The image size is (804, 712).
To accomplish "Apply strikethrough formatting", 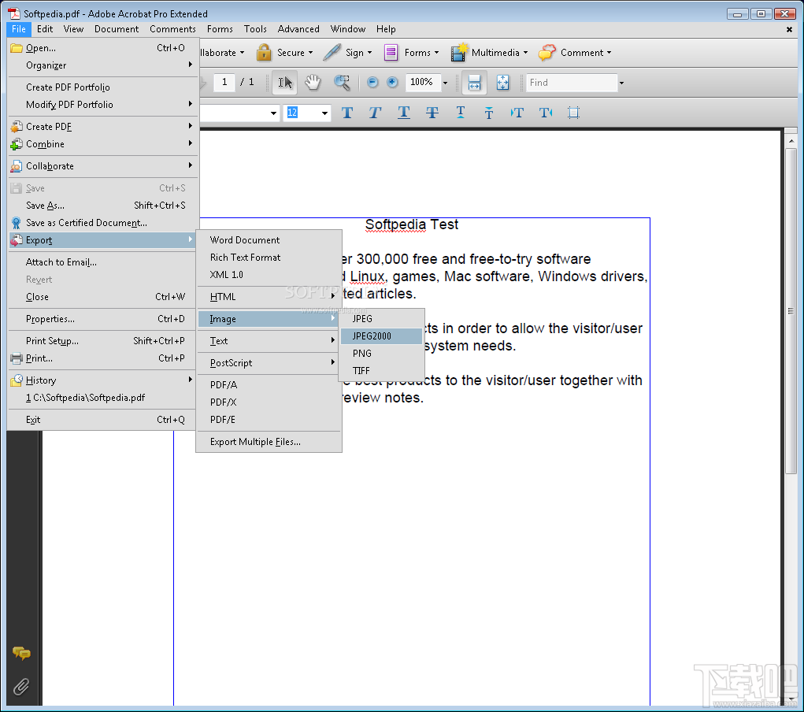I will click(x=432, y=113).
